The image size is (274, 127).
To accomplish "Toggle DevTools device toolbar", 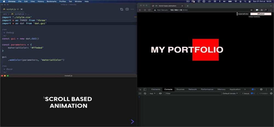I will pos(145,89).
